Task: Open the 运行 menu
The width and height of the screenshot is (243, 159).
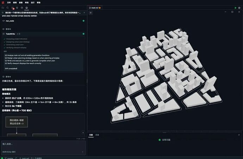Action: 33,2
